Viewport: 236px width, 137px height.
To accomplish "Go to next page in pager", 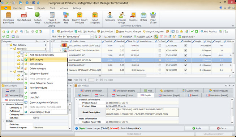I will coord(97,80).
